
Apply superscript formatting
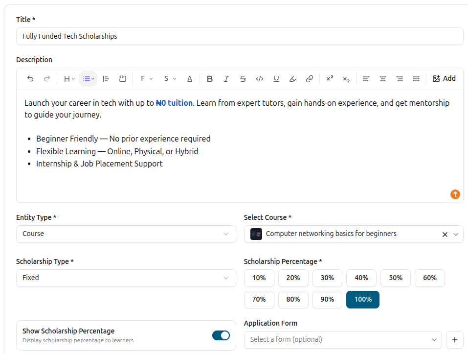330,79
